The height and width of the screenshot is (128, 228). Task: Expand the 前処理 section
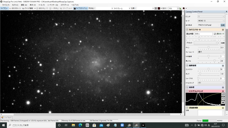(x=187, y=87)
